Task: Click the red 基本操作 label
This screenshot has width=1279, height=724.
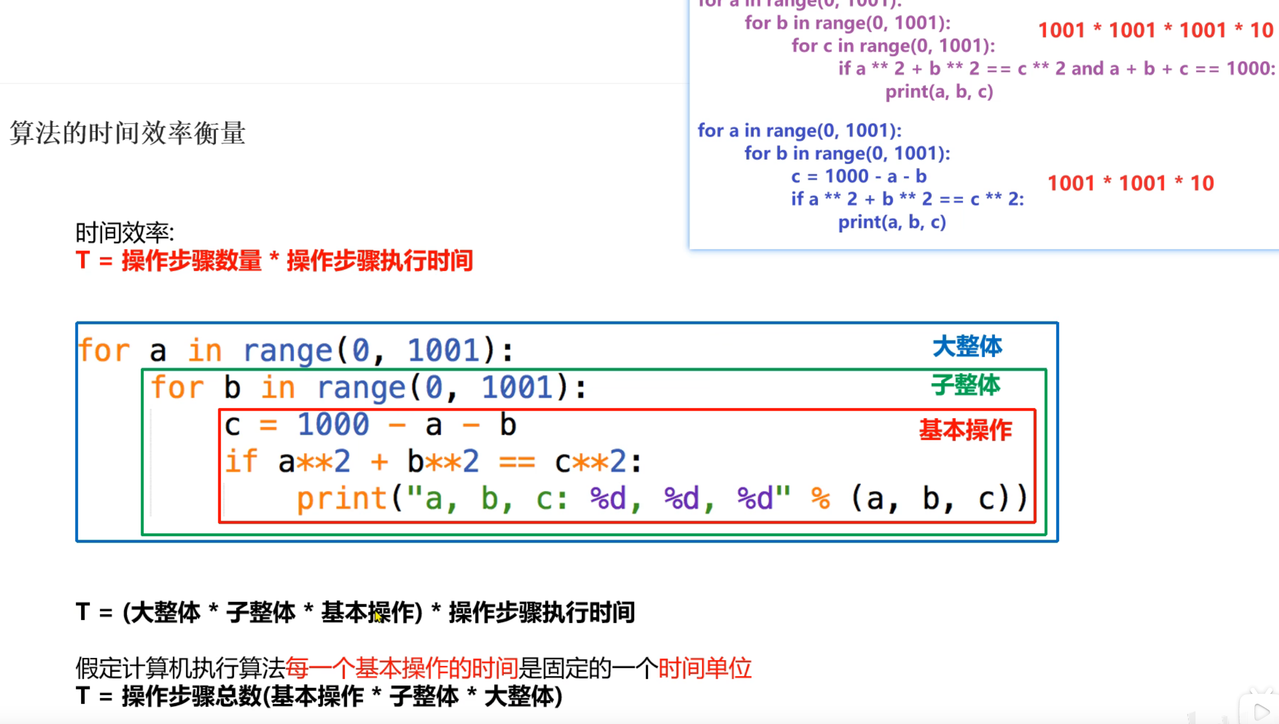Action: [965, 430]
